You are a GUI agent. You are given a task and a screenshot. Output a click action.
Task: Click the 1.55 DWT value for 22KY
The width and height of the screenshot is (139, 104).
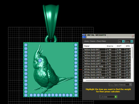tap(119, 64)
